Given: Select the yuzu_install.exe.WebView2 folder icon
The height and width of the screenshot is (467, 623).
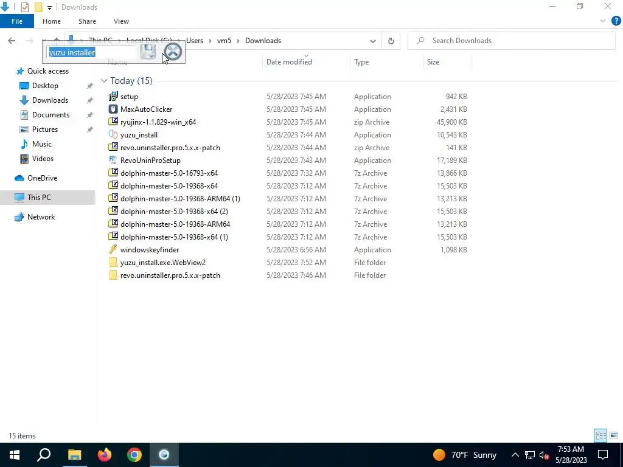Looking at the screenshot, I should tap(113, 263).
